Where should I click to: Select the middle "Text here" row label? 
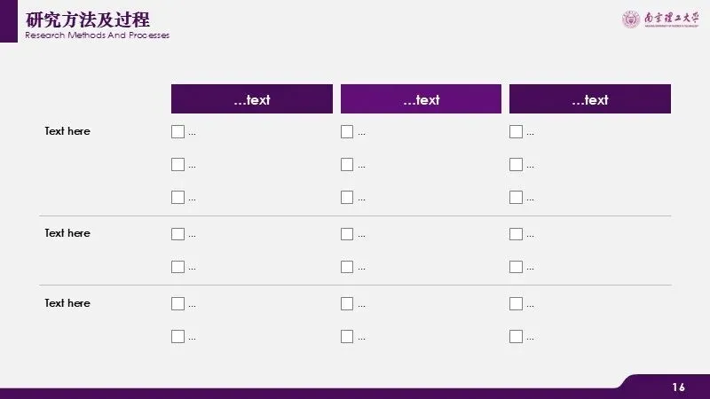(67, 233)
